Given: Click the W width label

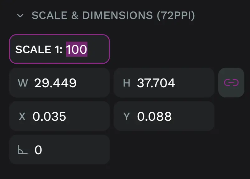Looking at the screenshot, I should tap(23, 83).
